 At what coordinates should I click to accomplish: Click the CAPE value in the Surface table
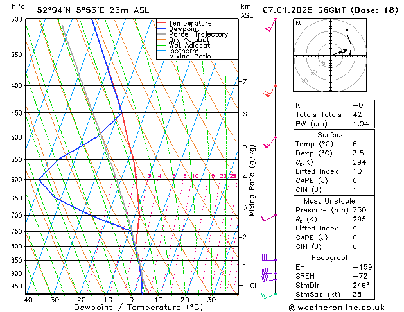(355, 180)
